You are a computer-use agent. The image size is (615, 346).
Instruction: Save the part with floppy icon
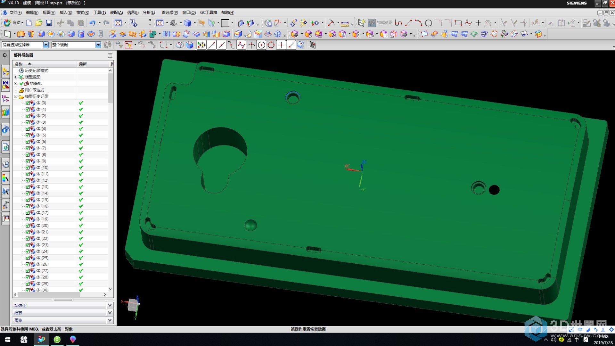[49, 23]
